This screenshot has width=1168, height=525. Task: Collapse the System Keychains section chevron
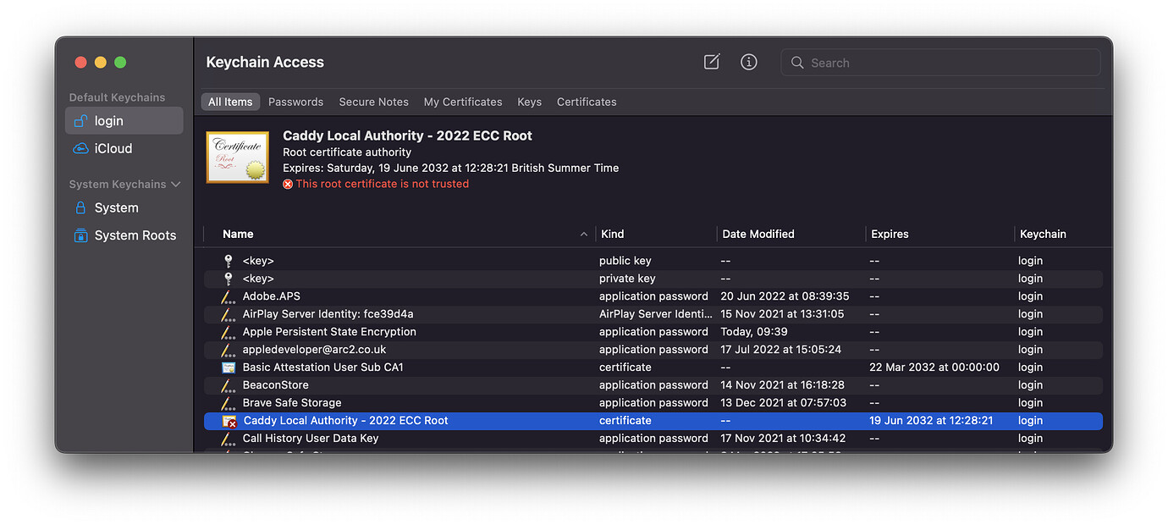176,184
